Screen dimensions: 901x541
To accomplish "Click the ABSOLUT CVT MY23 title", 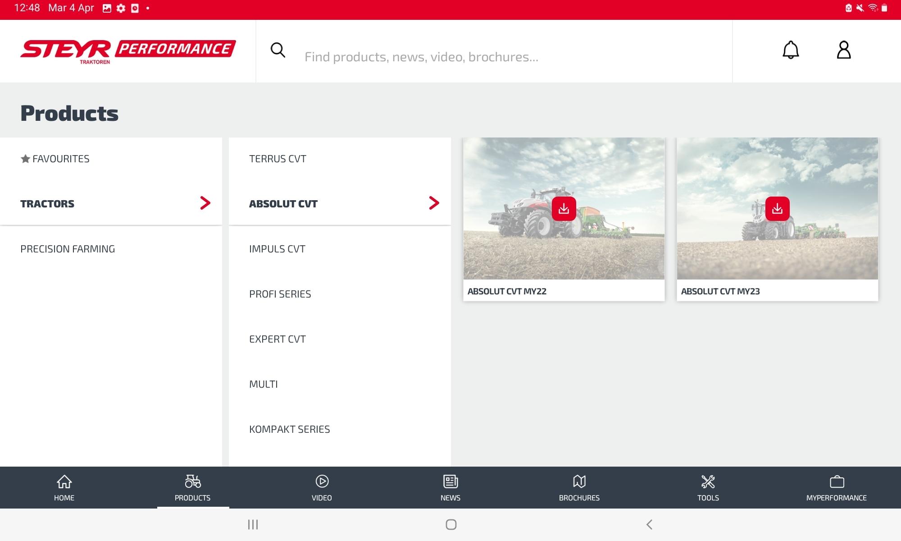I will 720,291.
